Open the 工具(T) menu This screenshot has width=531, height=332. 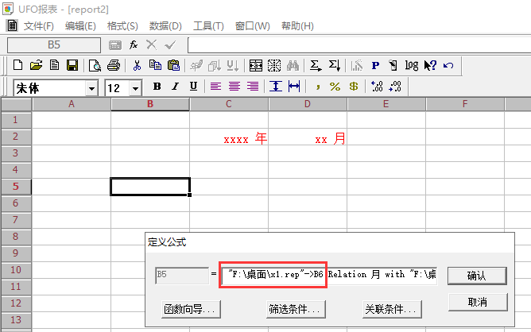click(x=208, y=26)
